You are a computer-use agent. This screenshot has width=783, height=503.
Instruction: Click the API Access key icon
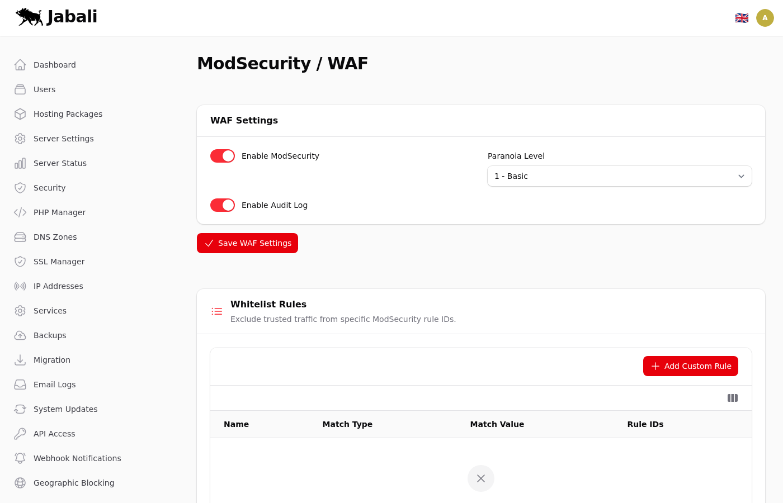(x=20, y=434)
